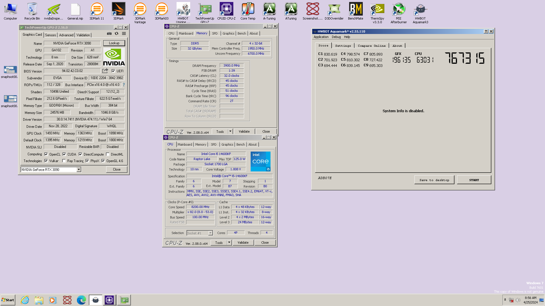Launch MSI Afterburner from the desktop
545x306 pixels.
tap(399, 13)
